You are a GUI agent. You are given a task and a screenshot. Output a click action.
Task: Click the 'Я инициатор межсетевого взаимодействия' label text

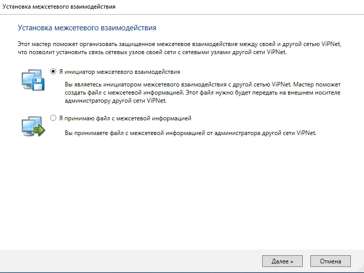click(119, 72)
